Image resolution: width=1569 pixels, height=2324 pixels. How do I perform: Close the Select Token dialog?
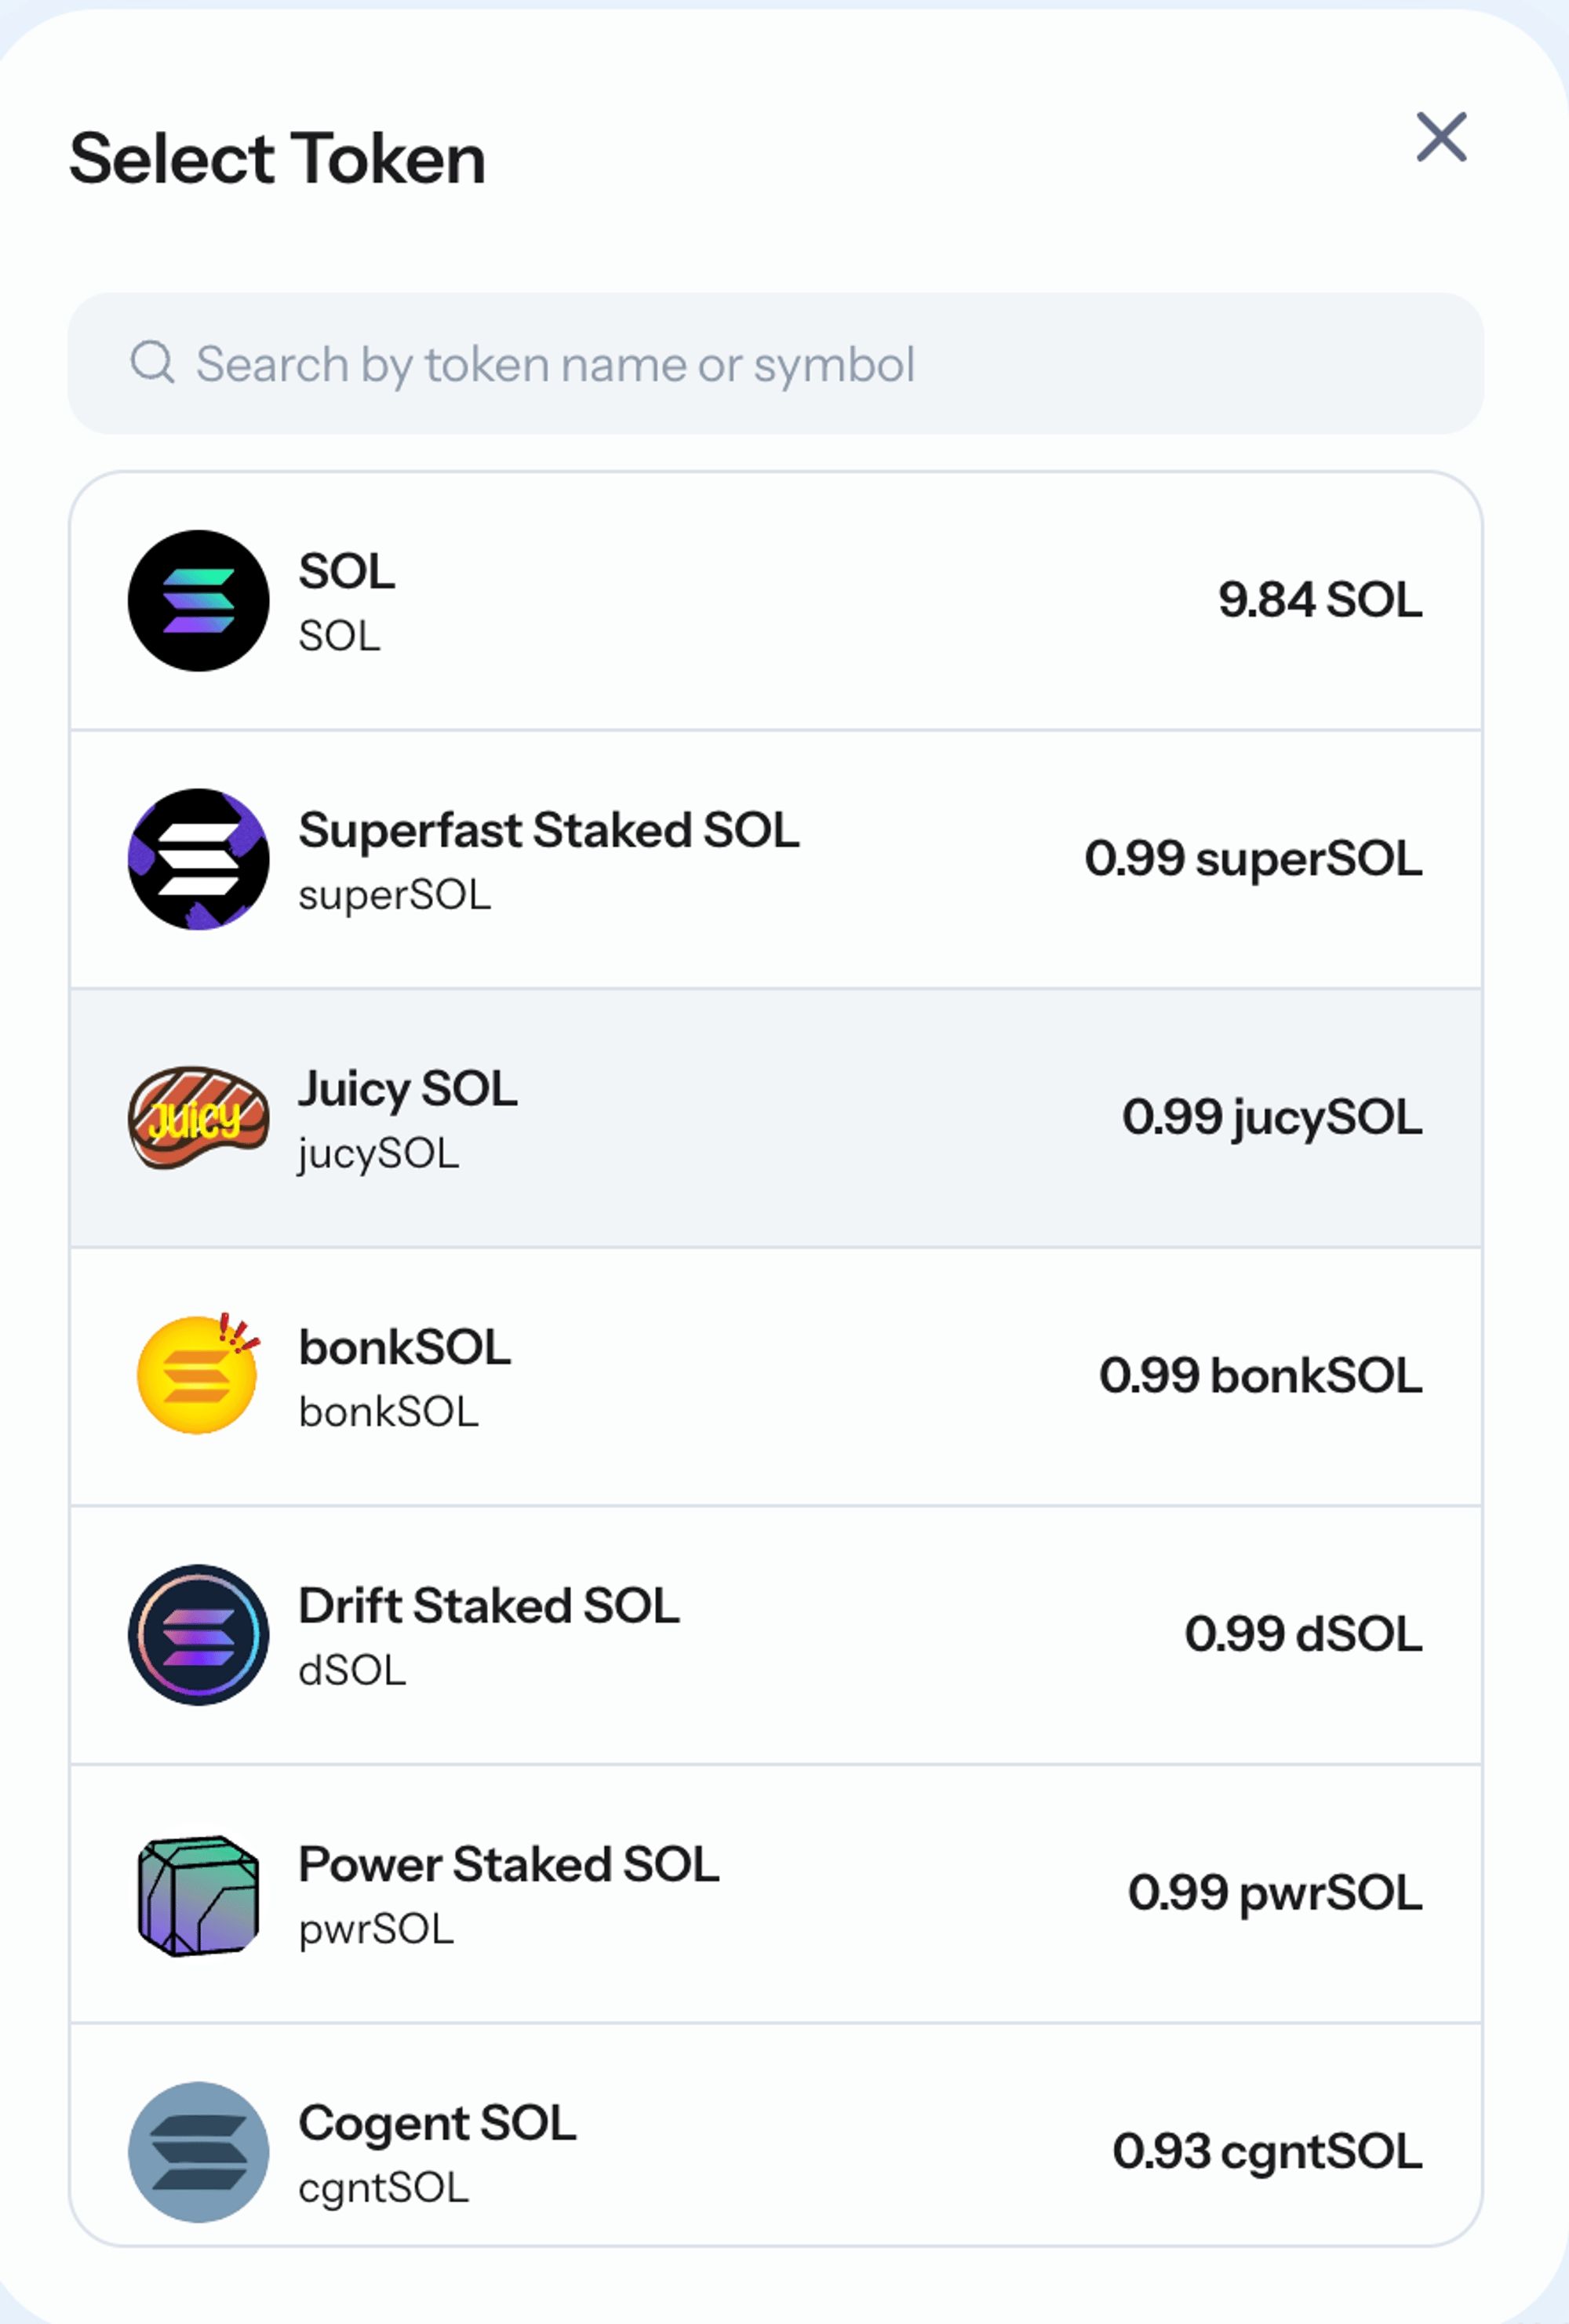1441,137
